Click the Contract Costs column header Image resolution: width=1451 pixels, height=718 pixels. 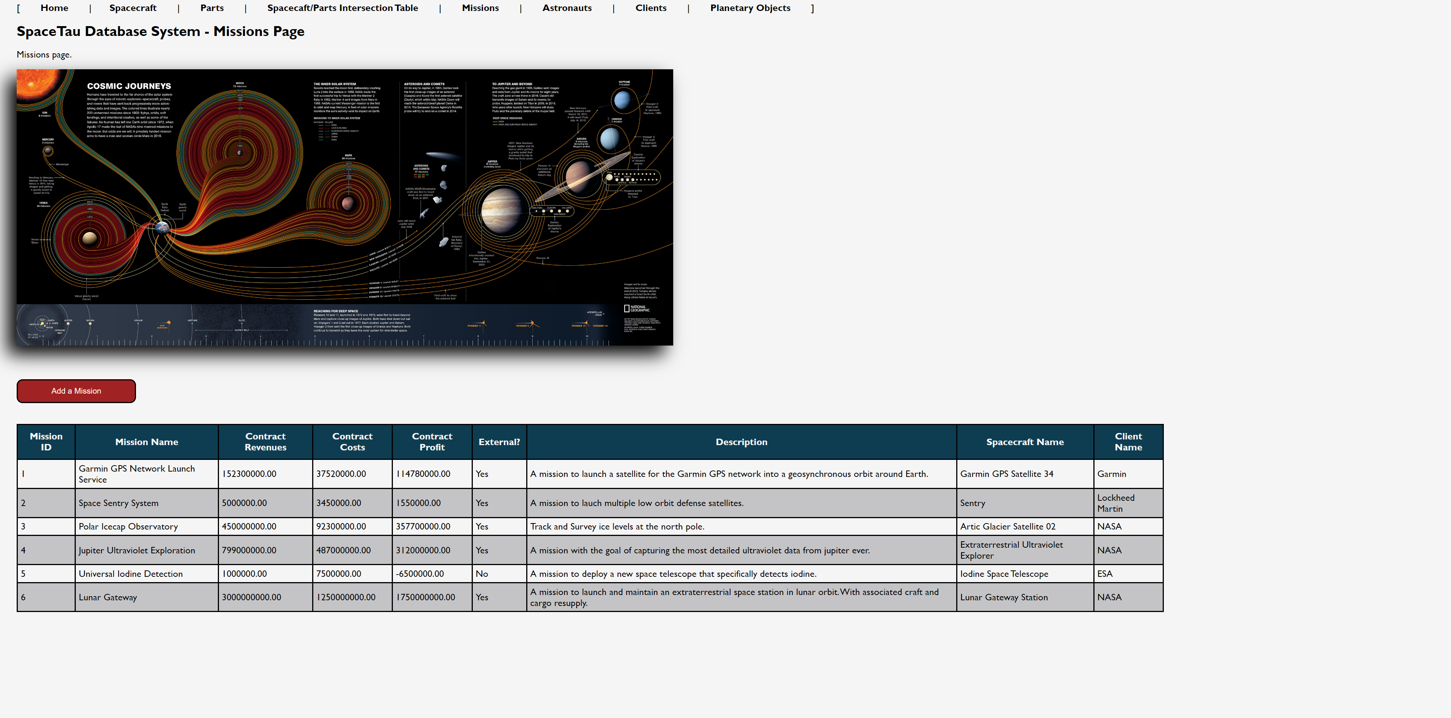[353, 442]
